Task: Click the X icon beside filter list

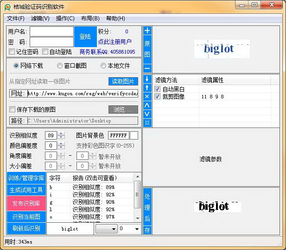Action: pyautogui.click(x=147, y=96)
